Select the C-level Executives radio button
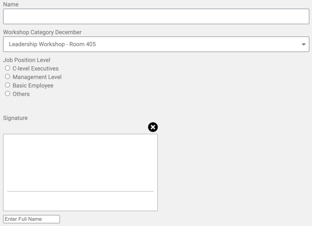 pyautogui.click(x=8, y=68)
